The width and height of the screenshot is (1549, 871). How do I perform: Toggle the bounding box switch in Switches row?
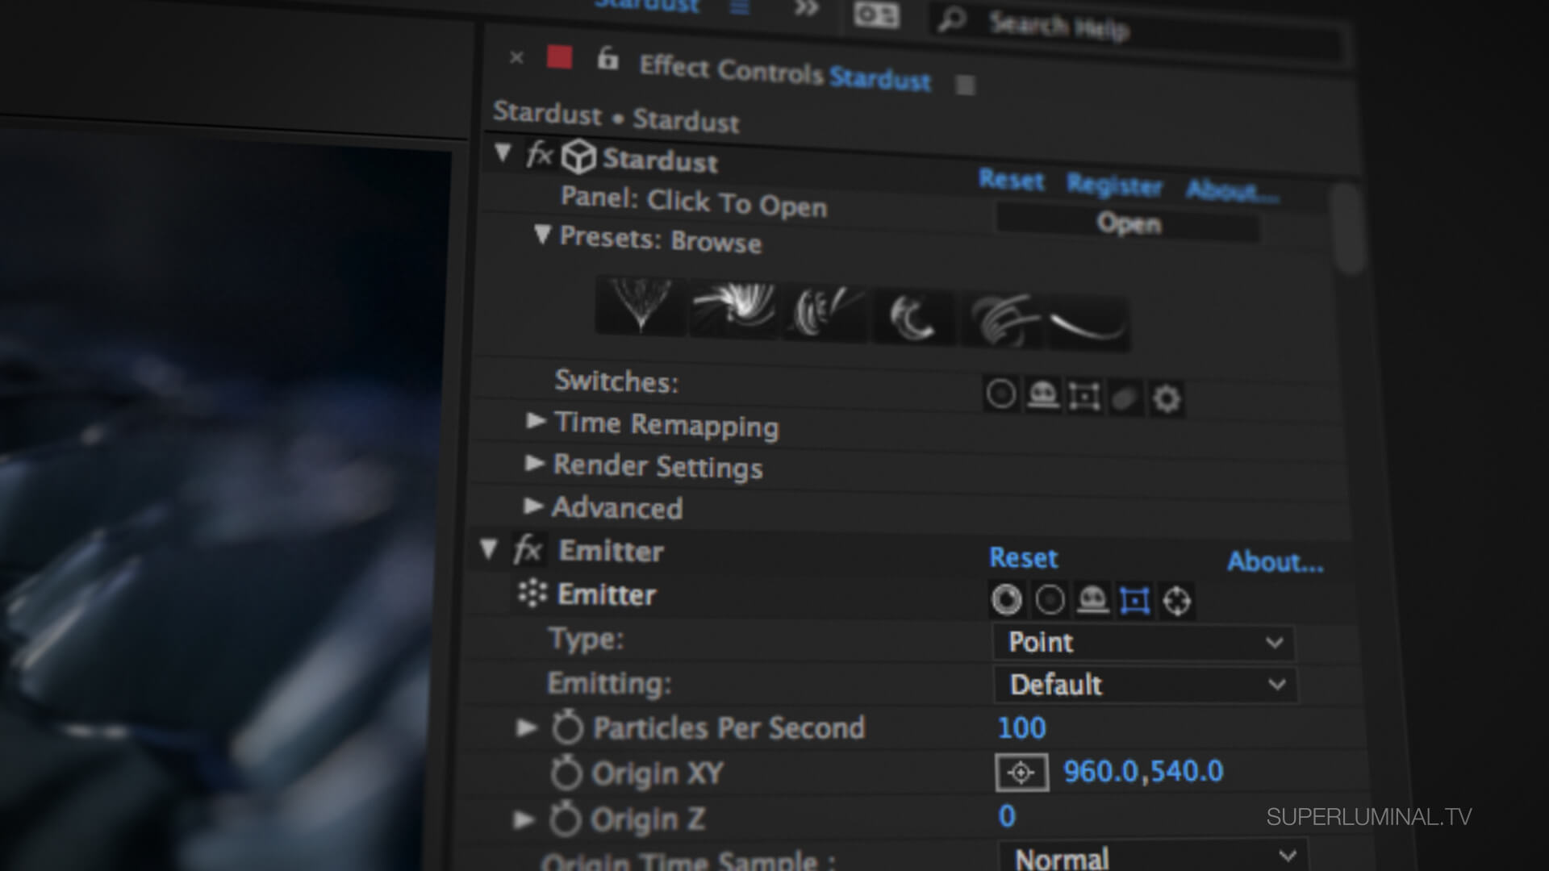point(1083,397)
